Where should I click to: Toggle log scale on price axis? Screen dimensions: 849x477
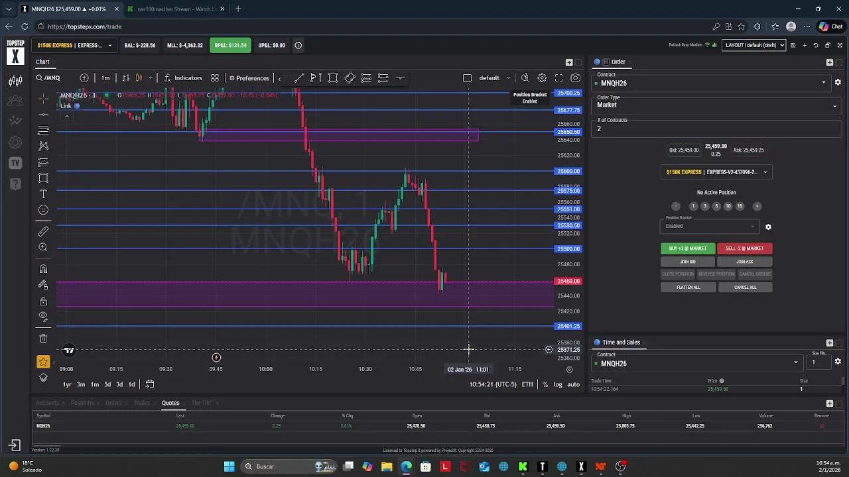point(558,384)
